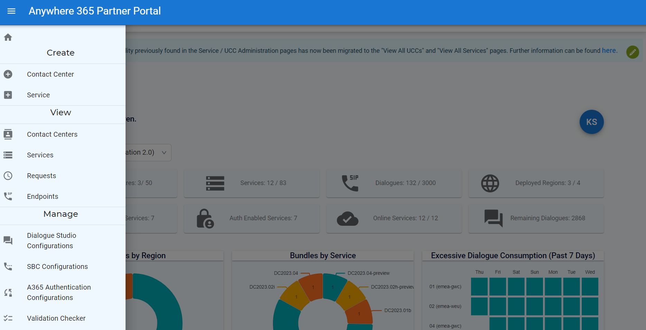Viewport: 646px width, 330px height.
Task: Open View Services menu item
Action: point(63,155)
